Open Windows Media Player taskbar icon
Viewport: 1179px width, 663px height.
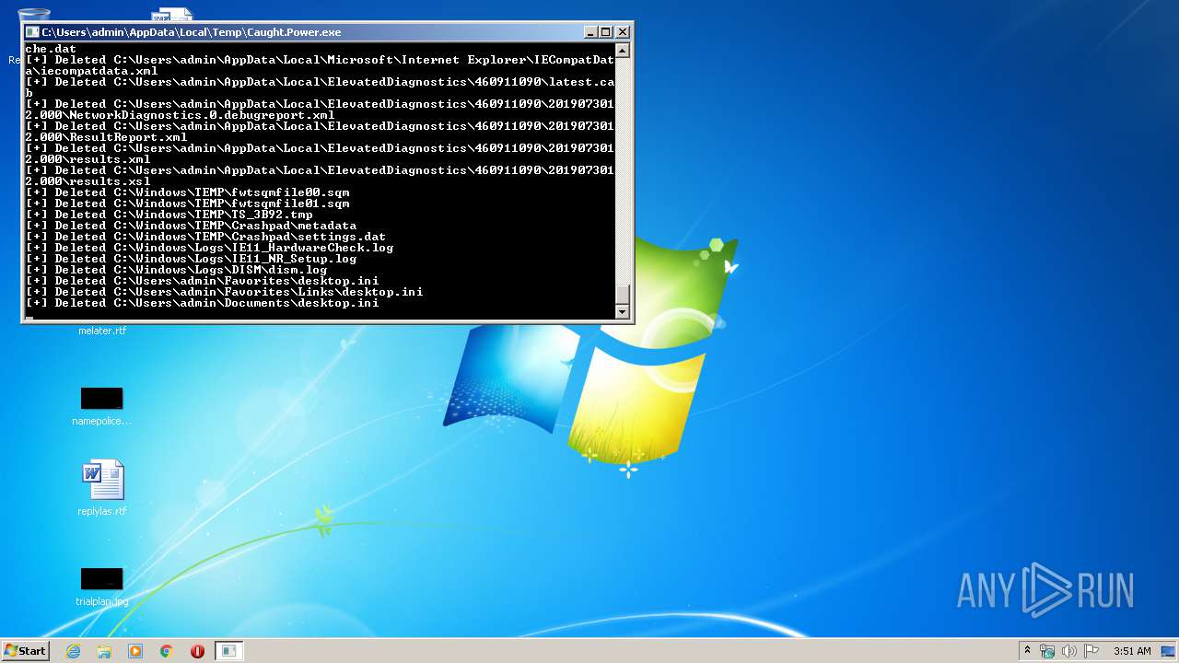[x=135, y=651]
